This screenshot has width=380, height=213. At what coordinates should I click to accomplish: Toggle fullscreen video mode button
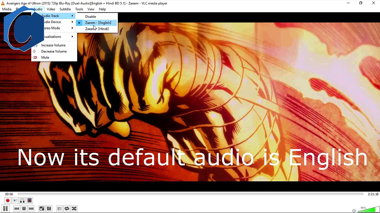tap(42, 209)
